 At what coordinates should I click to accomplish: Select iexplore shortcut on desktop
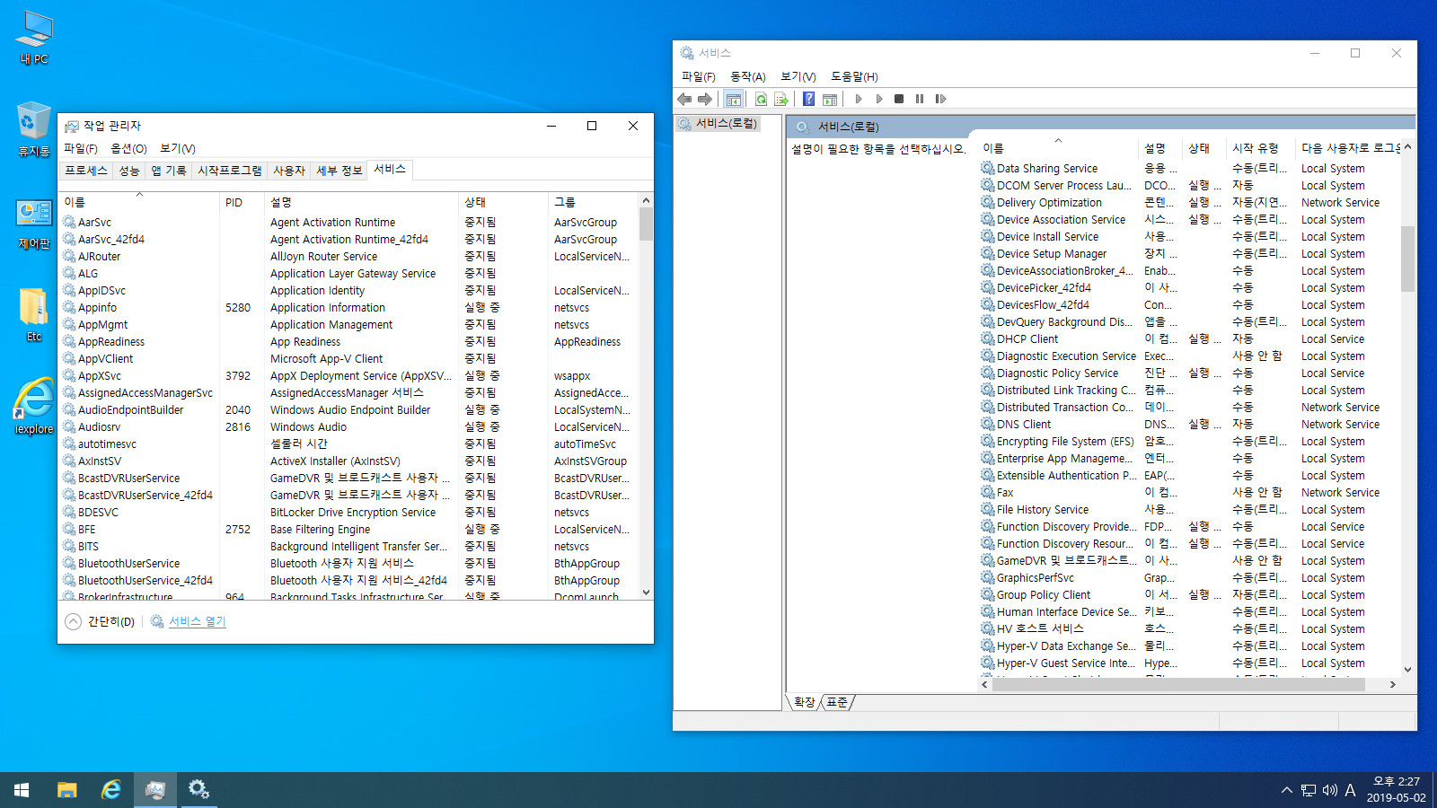[x=34, y=407]
